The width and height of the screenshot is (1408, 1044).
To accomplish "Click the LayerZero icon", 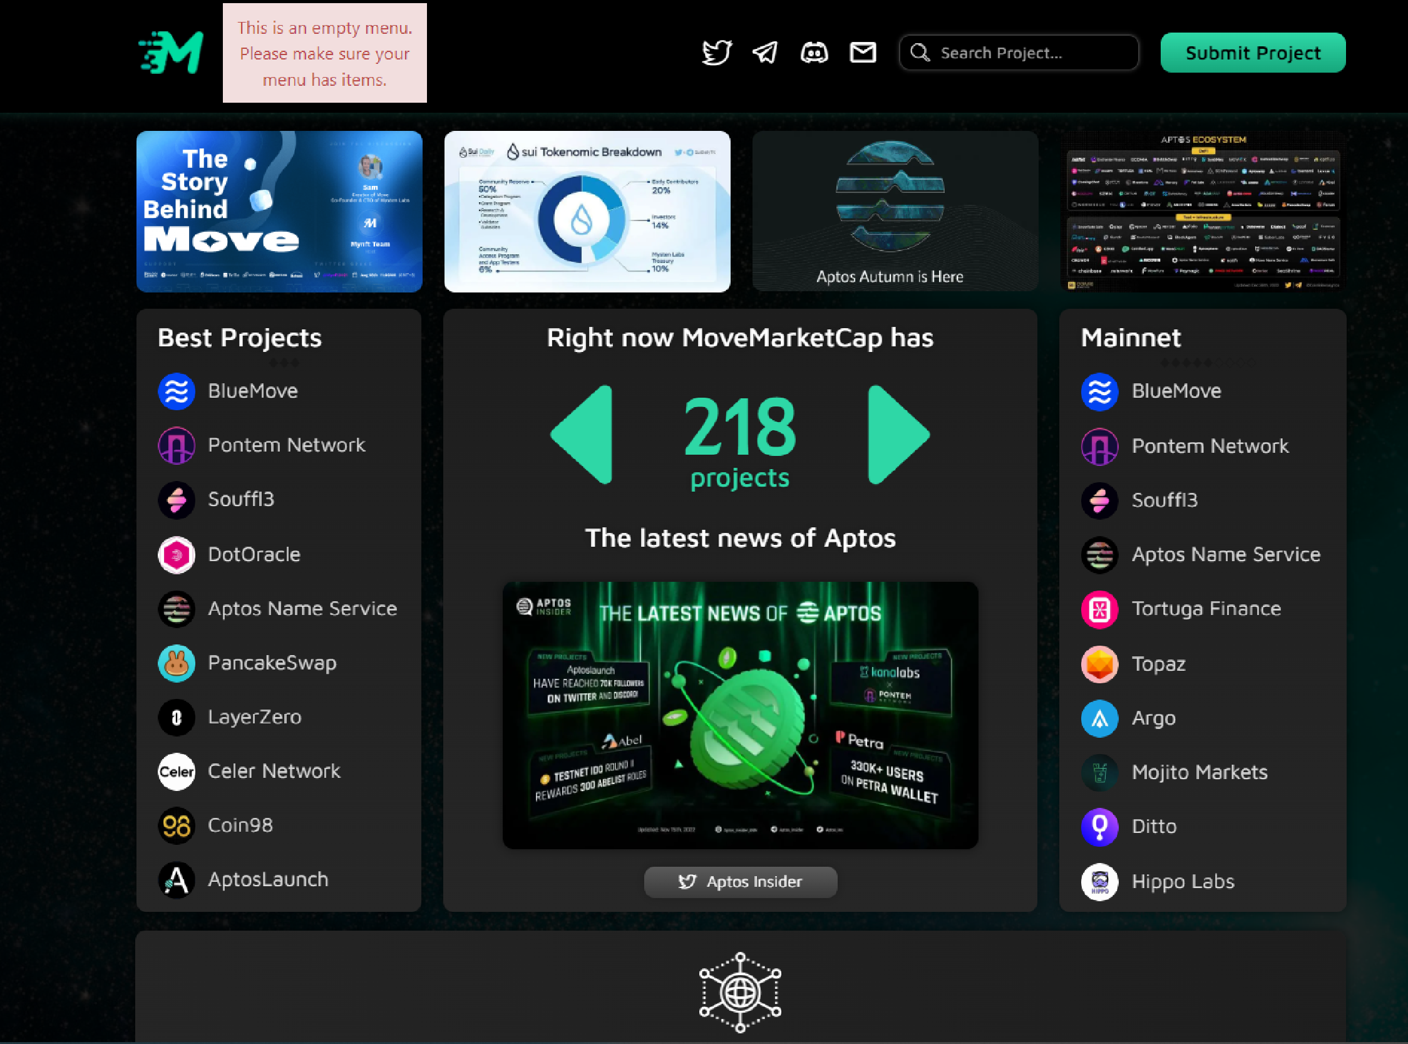I will (x=177, y=717).
